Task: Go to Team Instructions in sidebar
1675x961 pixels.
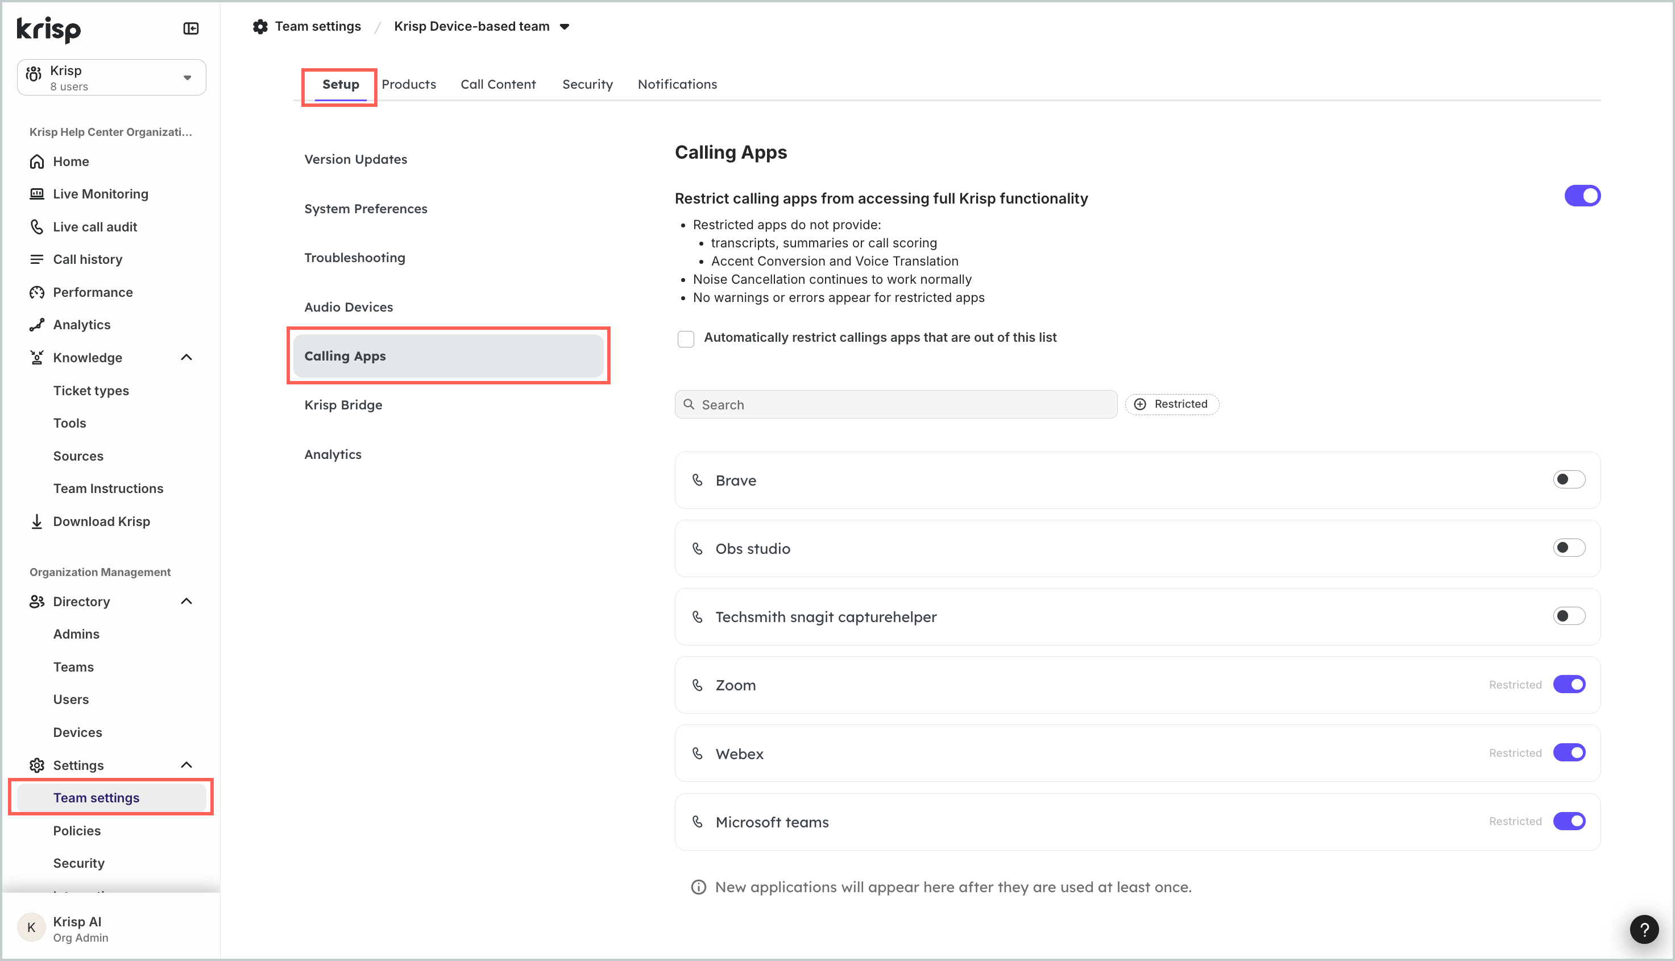Action: click(108, 488)
